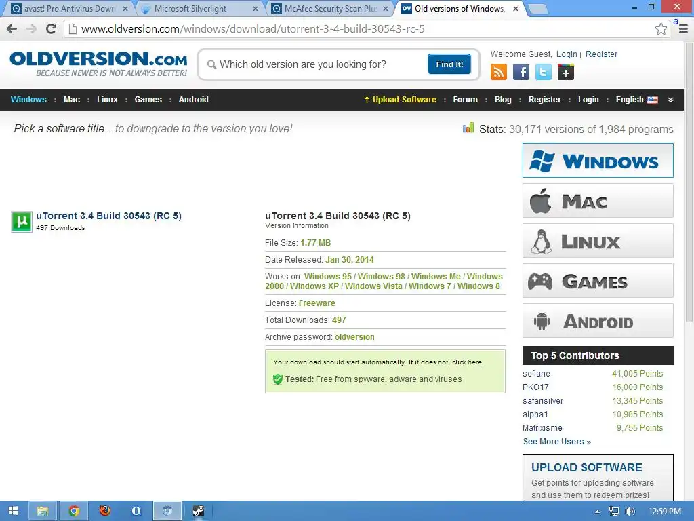Screen dimensions: 694x521
Task: Open contributor Matrixisme
Action: pyautogui.click(x=542, y=428)
